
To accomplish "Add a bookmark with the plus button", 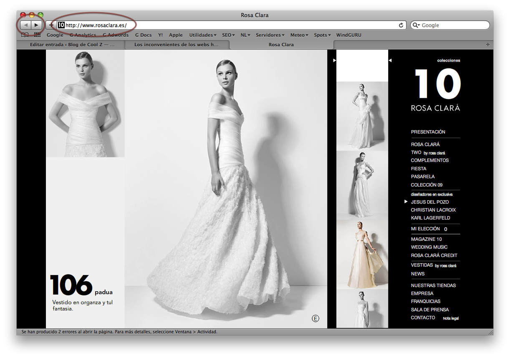I will [51, 25].
